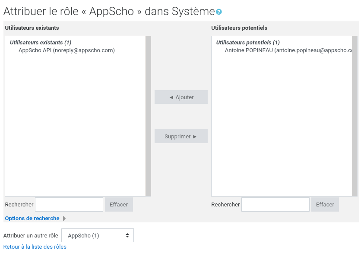364x256 pixels.
Task: Click the potential users list scrollbar
Action: click(x=355, y=116)
